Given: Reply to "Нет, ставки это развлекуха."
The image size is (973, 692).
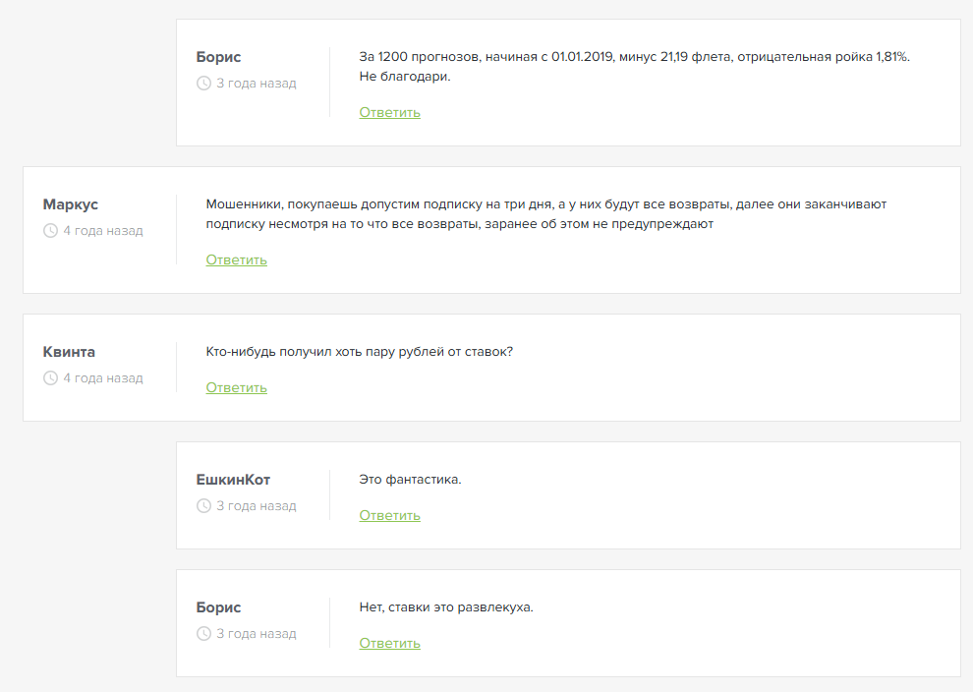Looking at the screenshot, I should pos(389,643).
